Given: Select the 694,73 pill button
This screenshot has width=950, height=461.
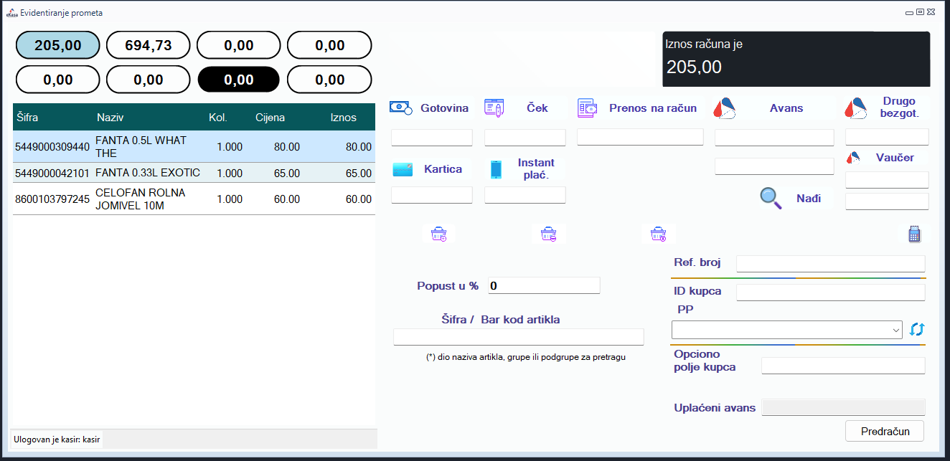Looking at the screenshot, I should (x=149, y=45).
